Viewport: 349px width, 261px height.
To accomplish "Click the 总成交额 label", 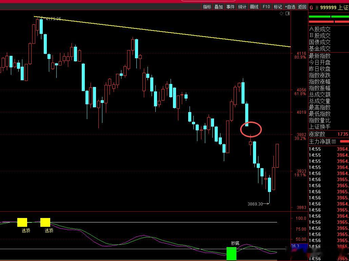I will 319,95.
